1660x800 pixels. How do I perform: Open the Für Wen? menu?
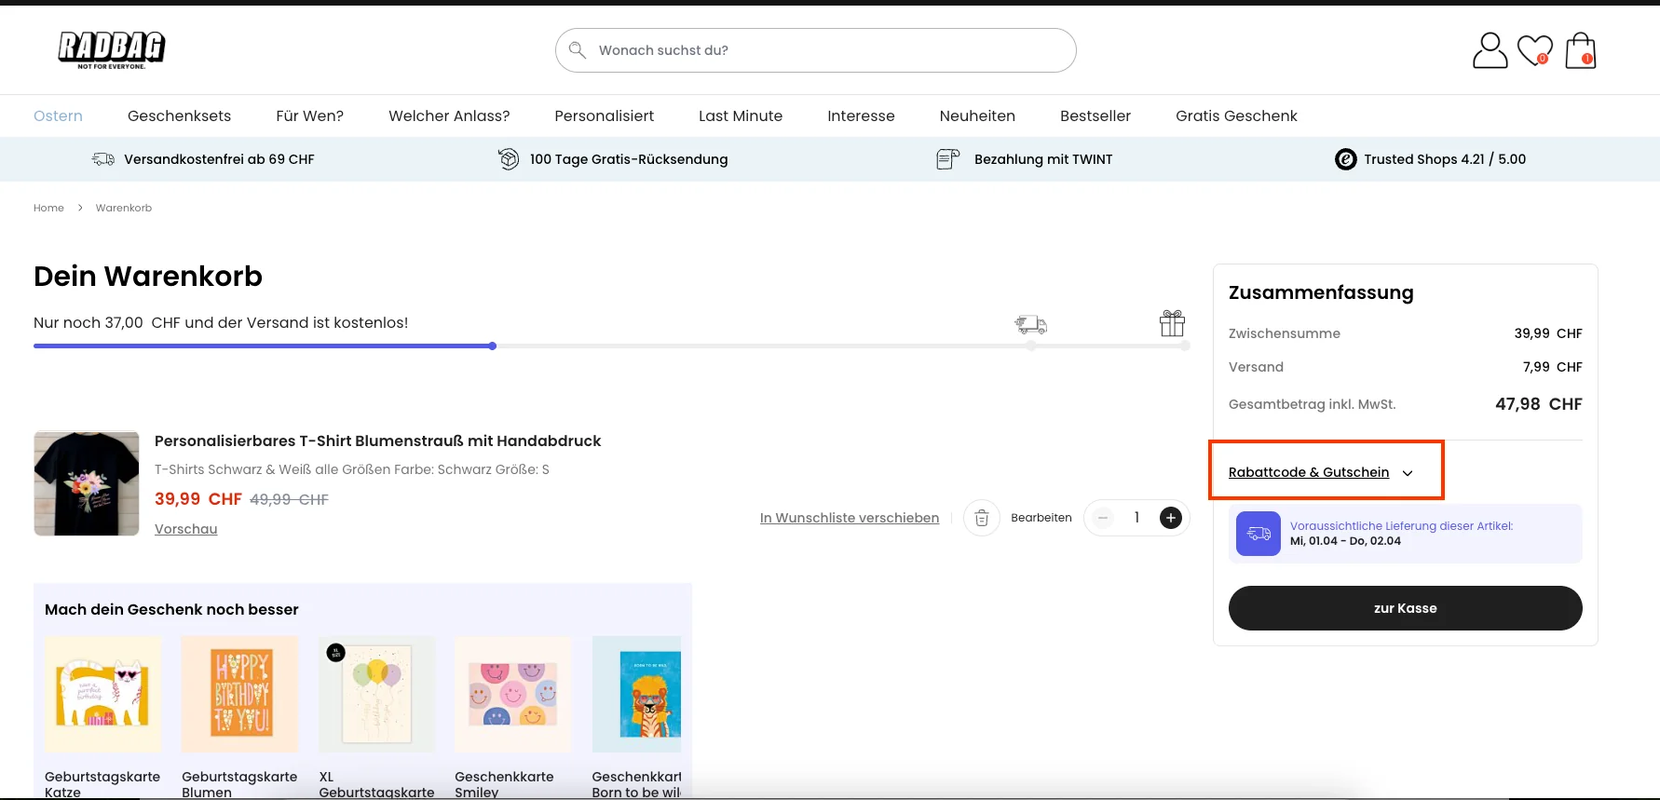309,116
